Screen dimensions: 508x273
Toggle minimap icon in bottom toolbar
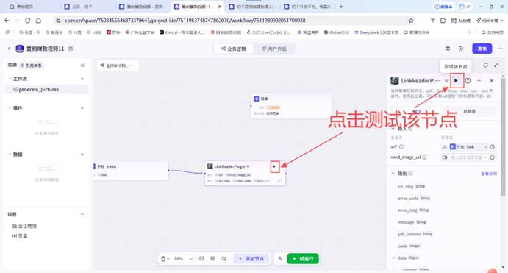[x=224, y=258]
